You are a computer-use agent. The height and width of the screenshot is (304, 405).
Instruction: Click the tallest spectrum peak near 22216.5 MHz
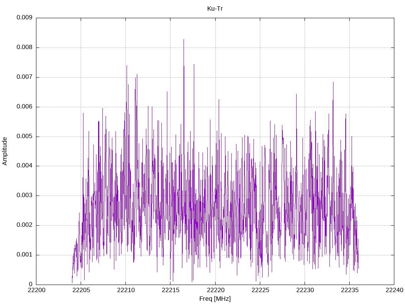click(x=184, y=40)
